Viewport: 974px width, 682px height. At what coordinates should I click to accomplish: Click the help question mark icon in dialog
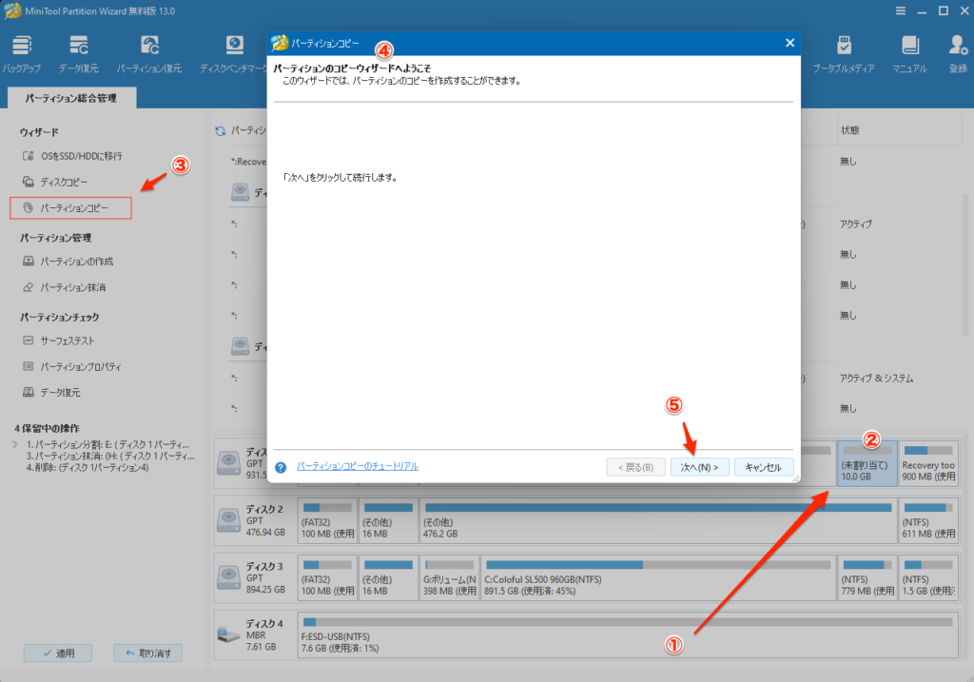[x=281, y=467]
